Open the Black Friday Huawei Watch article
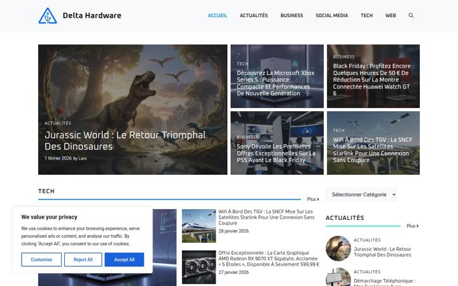 tap(372, 79)
